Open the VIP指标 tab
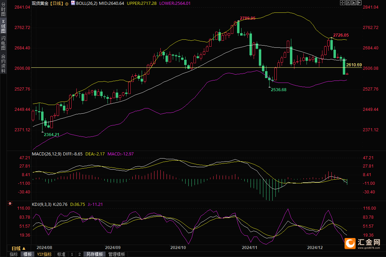Viewport: 386px width, 257px height. pyautogui.click(x=45, y=254)
